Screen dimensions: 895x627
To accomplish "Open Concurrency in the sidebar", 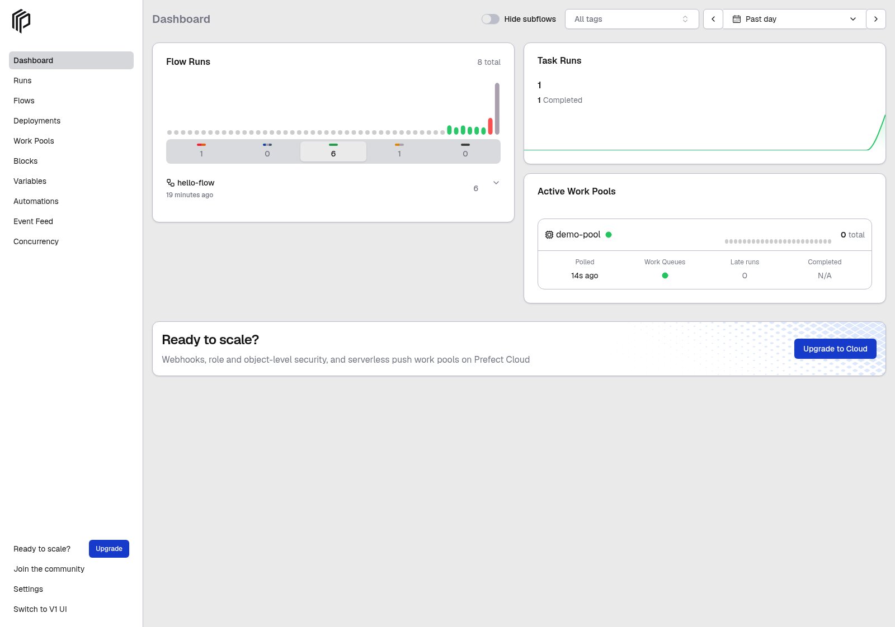I will tap(71, 241).
